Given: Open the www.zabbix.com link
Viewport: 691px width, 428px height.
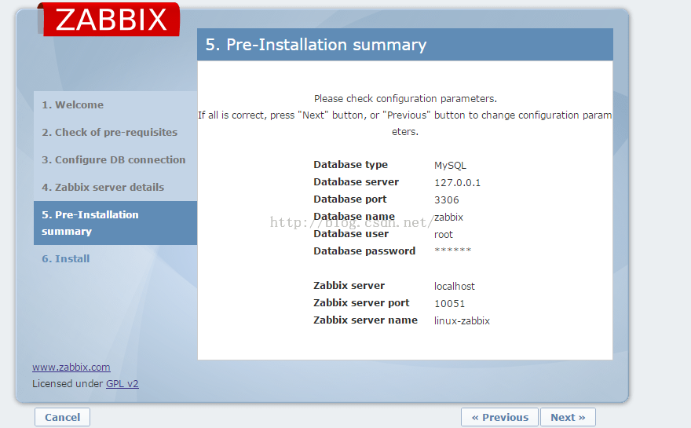Looking at the screenshot, I should click(71, 368).
